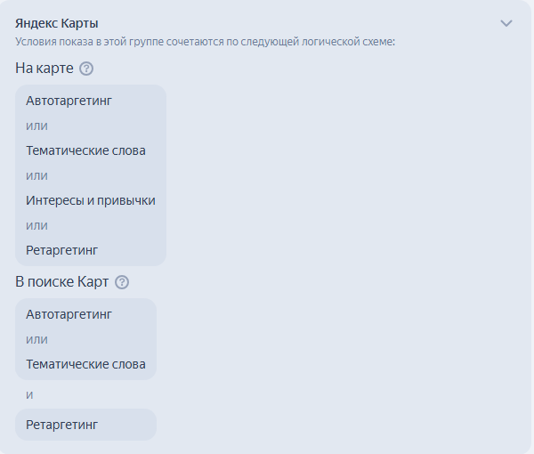Click the «На карте» heading
Screen dimensions: 534x454
click(44, 69)
